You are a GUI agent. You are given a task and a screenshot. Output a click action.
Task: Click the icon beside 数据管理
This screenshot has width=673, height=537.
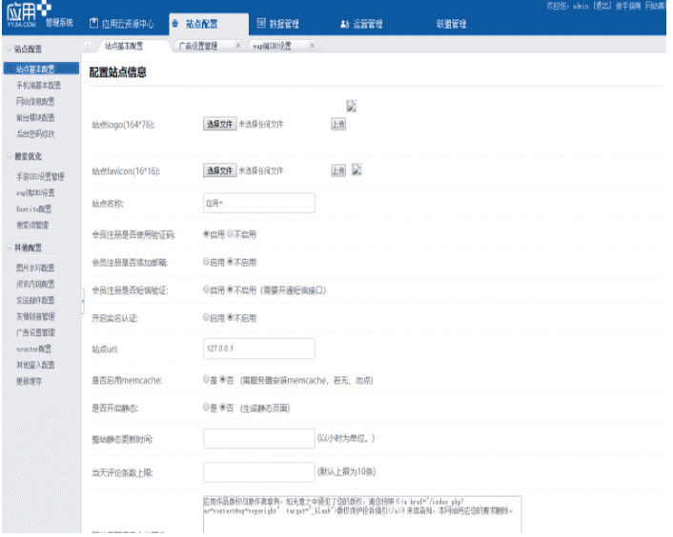pyautogui.click(x=261, y=24)
